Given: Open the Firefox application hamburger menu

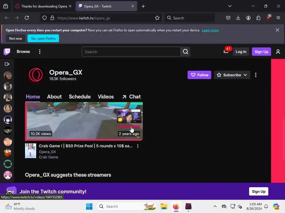Looking at the screenshot, I should point(278,18).
